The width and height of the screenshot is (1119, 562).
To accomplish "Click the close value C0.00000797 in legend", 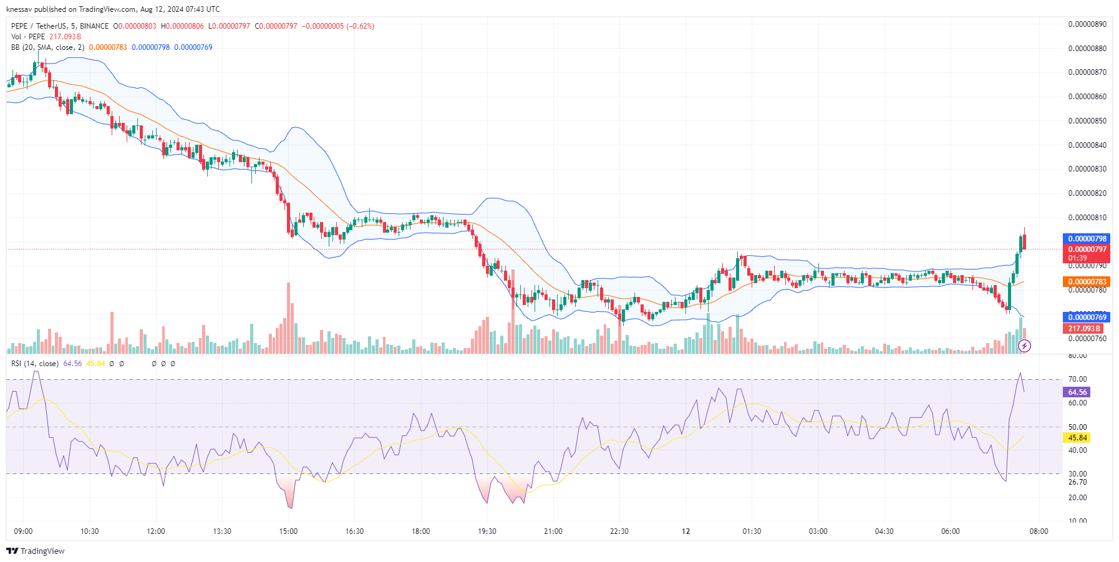I will pyautogui.click(x=276, y=26).
